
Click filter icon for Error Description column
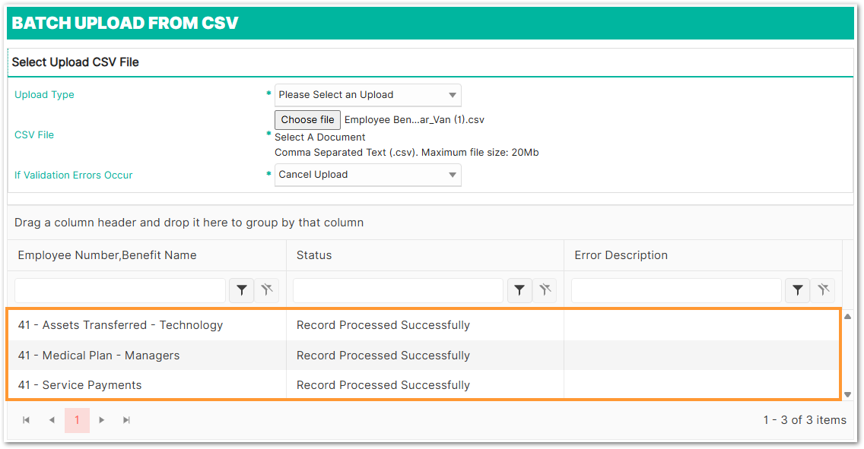click(798, 290)
